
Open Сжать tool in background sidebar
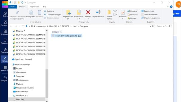click(5, 14)
